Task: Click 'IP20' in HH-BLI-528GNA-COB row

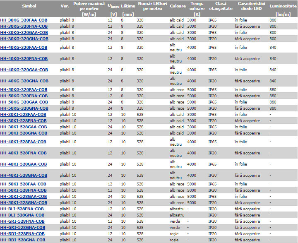Action: (x=212, y=215)
